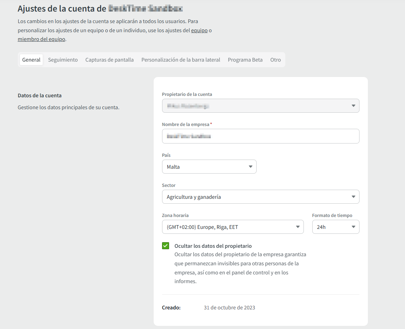
Task: Go to Capturas de pantalla tab
Action: [109, 60]
